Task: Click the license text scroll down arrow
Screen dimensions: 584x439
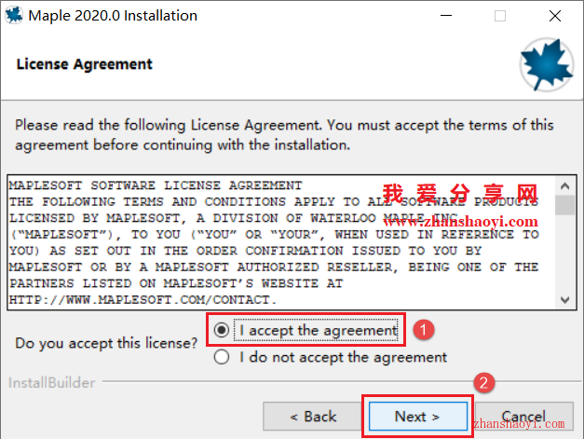Action: (x=564, y=299)
